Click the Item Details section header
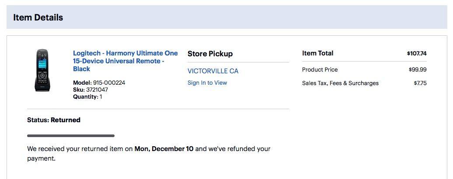The height and width of the screenshot is (179, 453). 38,17
